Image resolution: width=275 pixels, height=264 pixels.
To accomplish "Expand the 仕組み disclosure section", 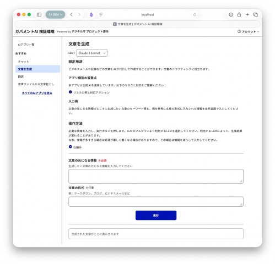I will click(75, 147).
